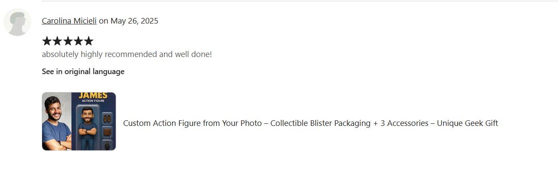Image resolution: width=558 pixels, height=170 pixels.
Task: Click the first rating star
Action: [47, 41]
